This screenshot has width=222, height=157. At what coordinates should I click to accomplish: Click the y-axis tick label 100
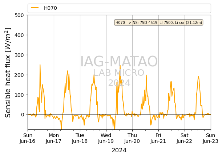(x=19, y=95)
